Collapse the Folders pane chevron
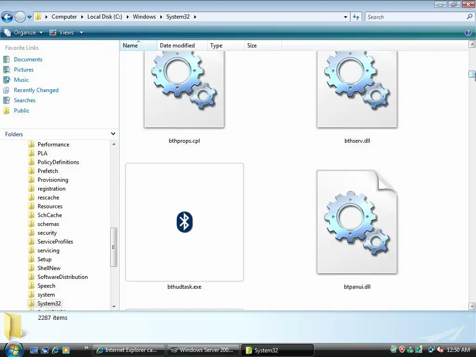The width and height of the screenshot is (476, 357). [113, 134]
